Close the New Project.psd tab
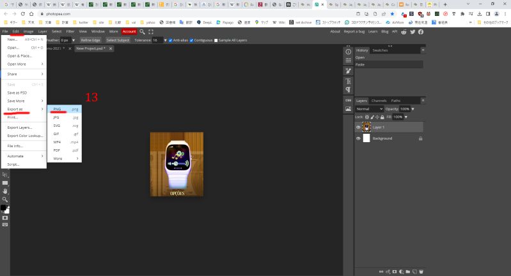The image size is (511, 276). [111, 48]
